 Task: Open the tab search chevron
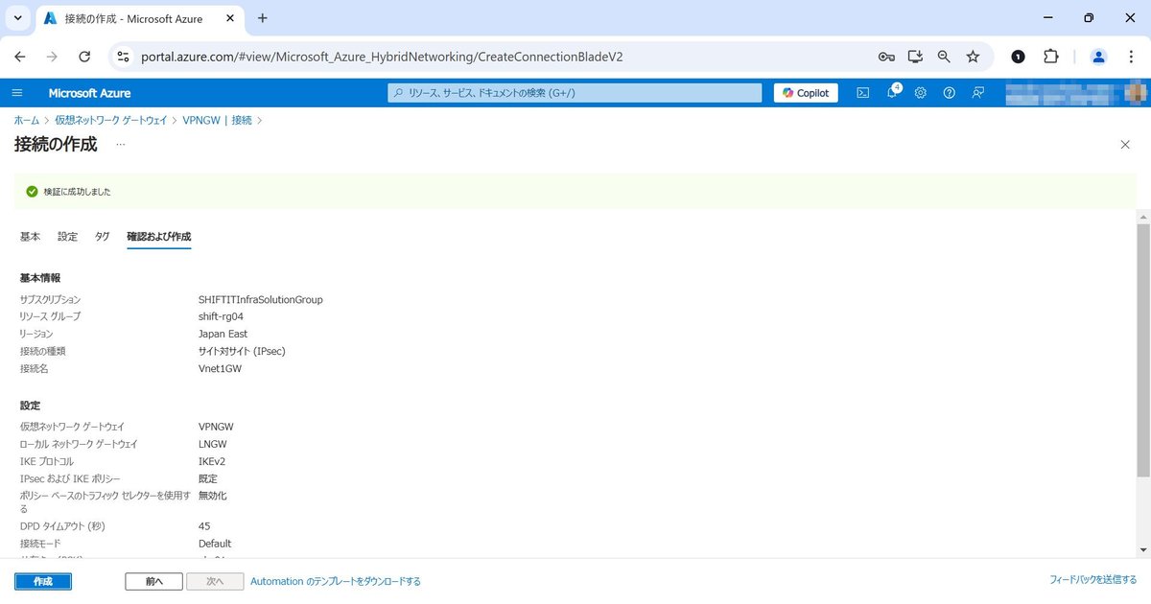pos(17,18)
